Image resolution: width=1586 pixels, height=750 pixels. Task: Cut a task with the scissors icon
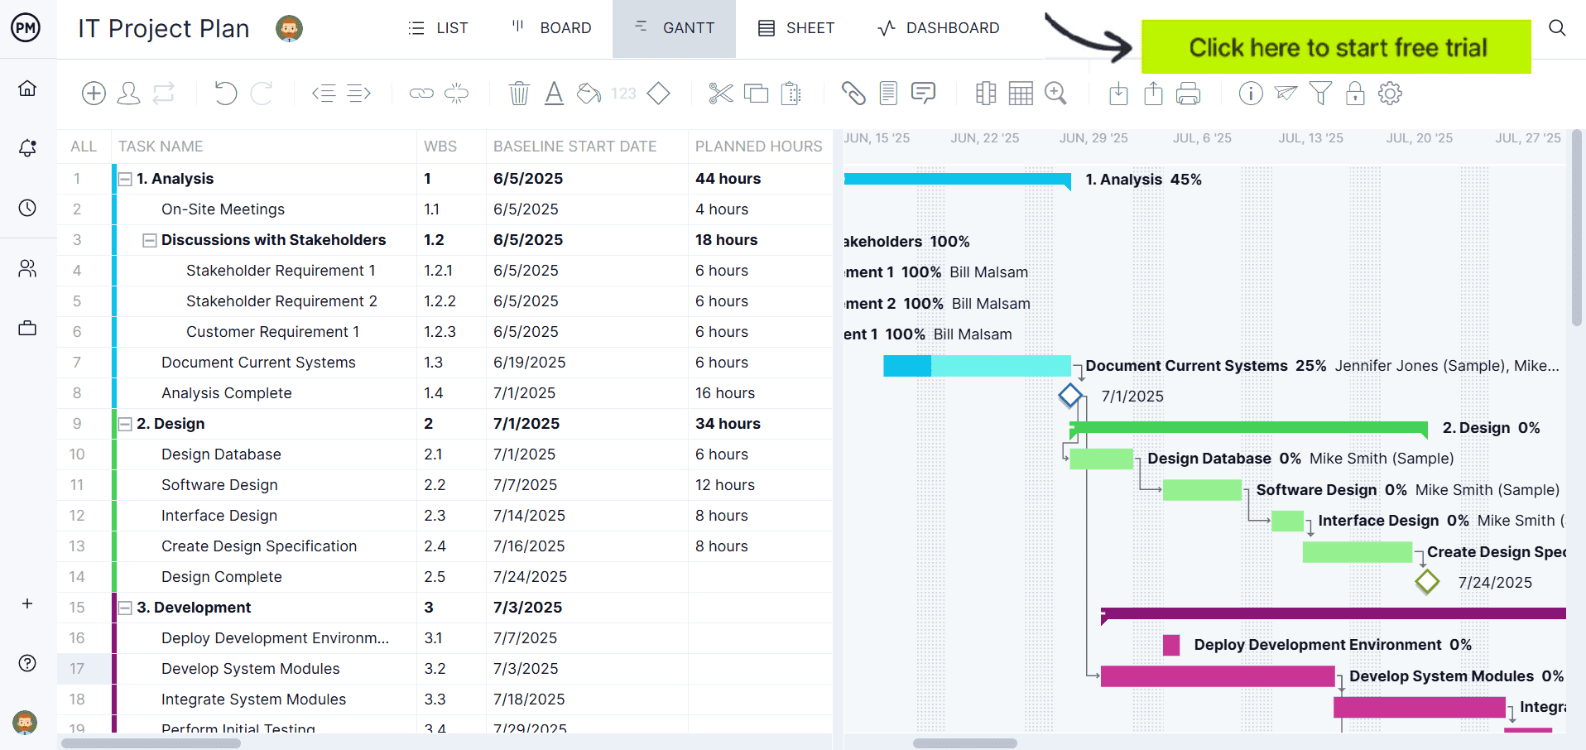point(720,93)
